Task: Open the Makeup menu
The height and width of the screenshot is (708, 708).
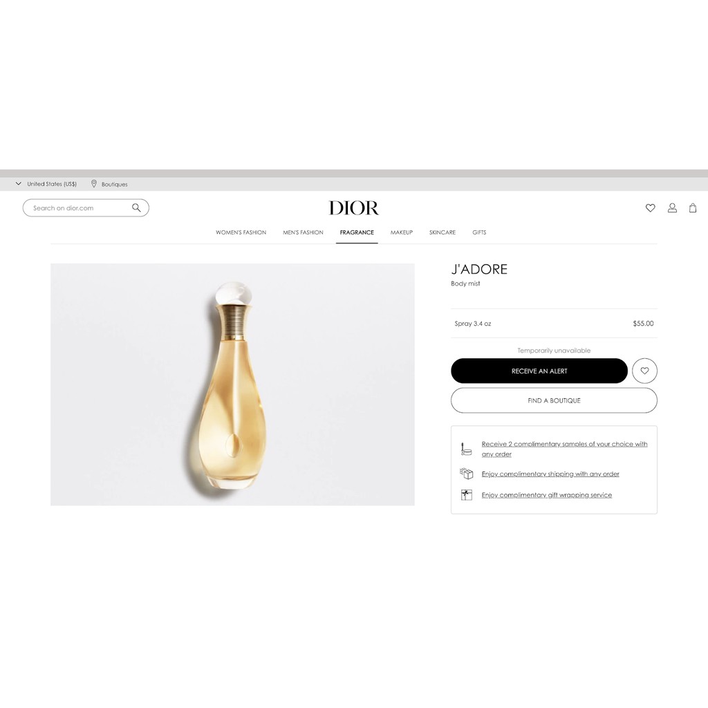Action: tap(402, 232)
